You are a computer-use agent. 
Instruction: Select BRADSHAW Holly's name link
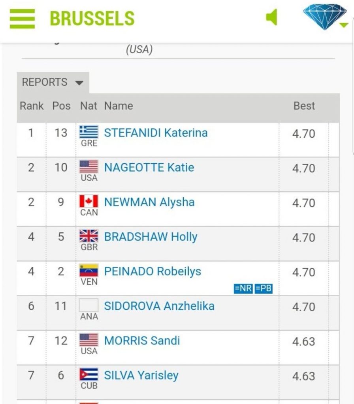click(x=151, y=237)
